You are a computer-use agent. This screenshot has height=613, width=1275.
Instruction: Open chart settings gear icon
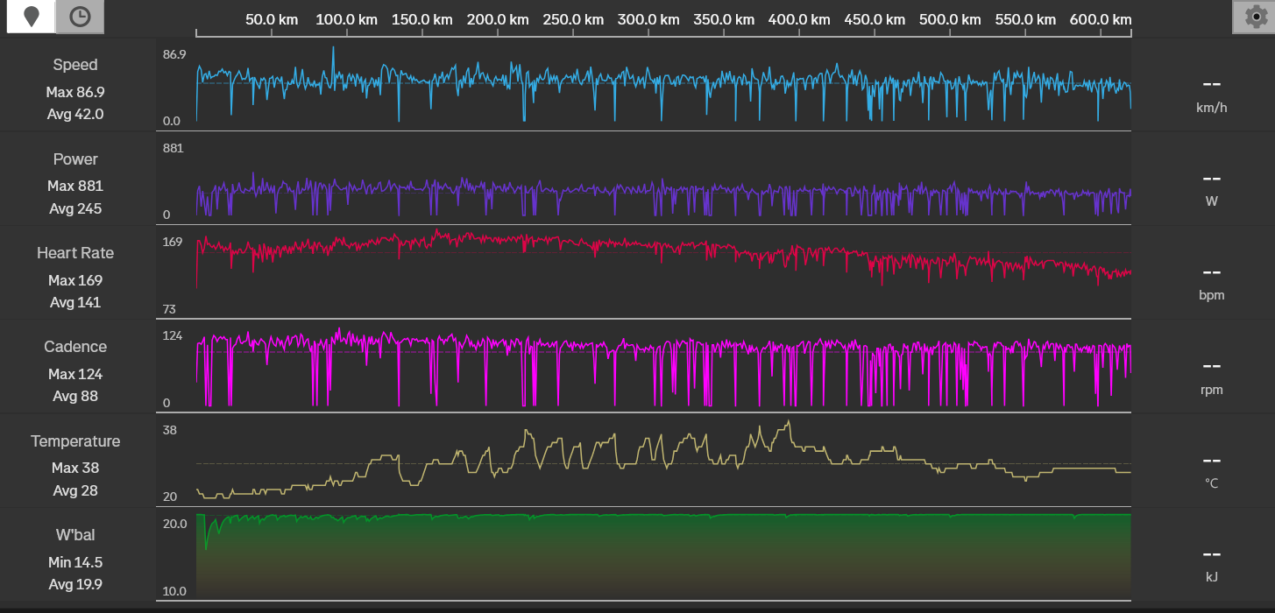1256,17
